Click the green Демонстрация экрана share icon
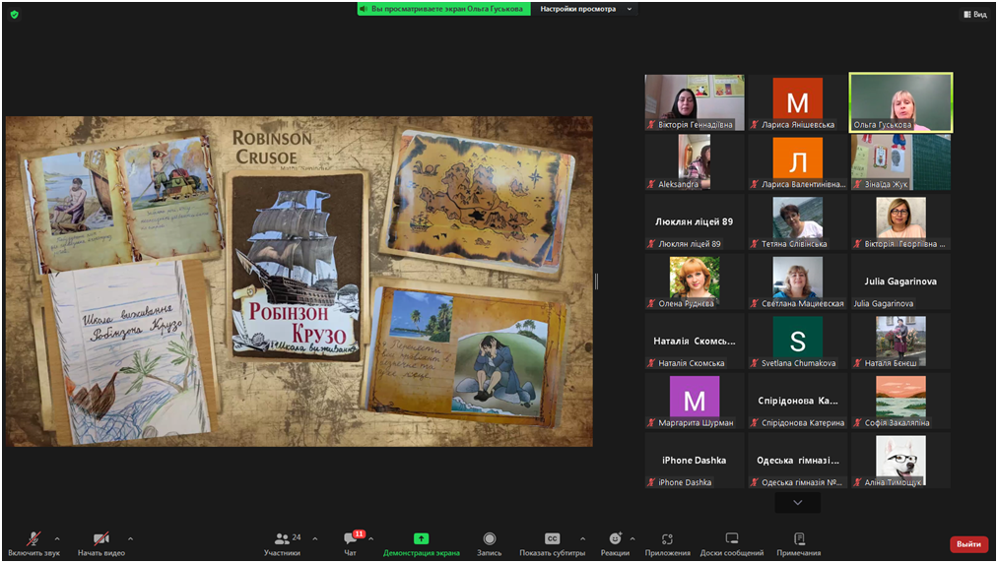 421,539
